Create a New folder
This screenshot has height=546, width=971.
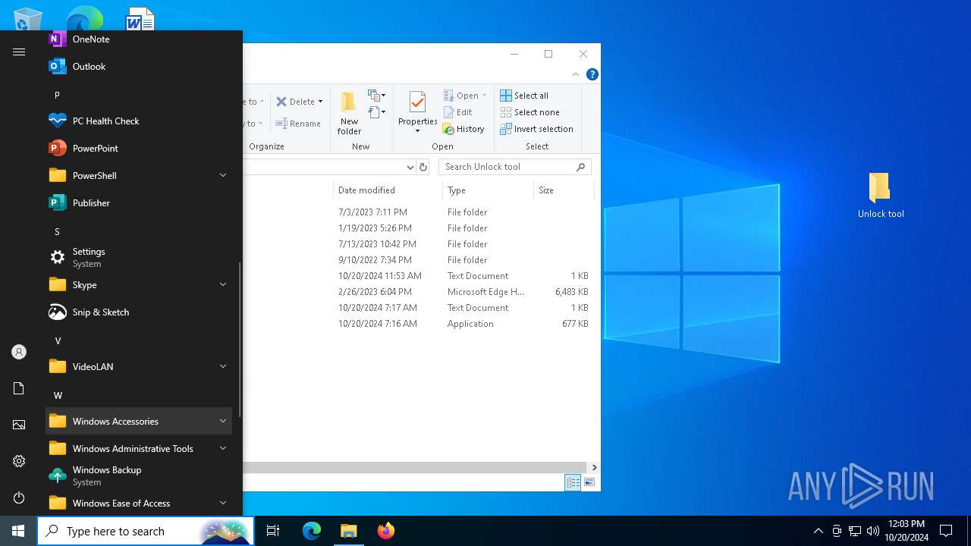click(x=349, y=113)
